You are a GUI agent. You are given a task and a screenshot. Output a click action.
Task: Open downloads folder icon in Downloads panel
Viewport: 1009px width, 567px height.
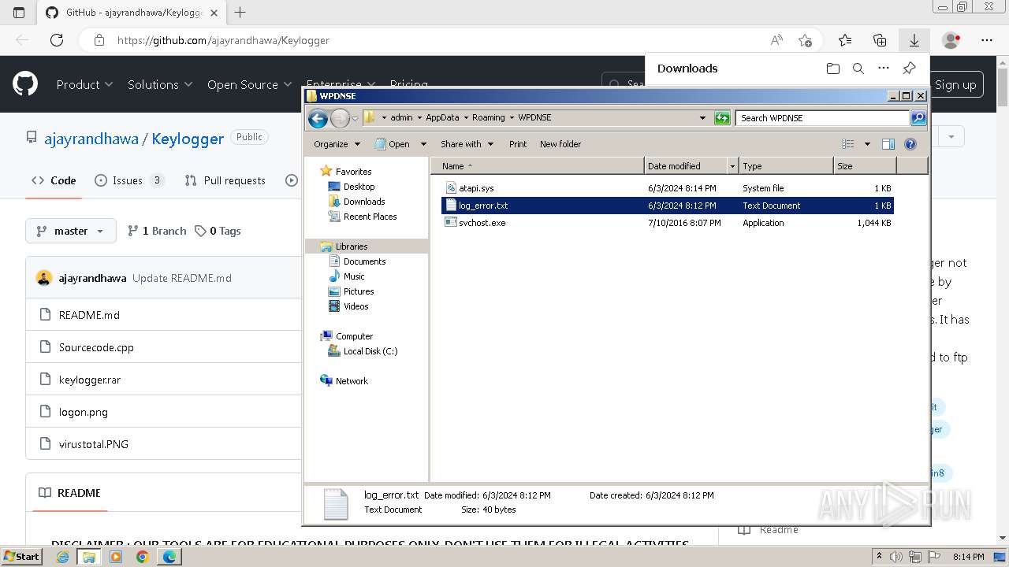coord(833,69)
